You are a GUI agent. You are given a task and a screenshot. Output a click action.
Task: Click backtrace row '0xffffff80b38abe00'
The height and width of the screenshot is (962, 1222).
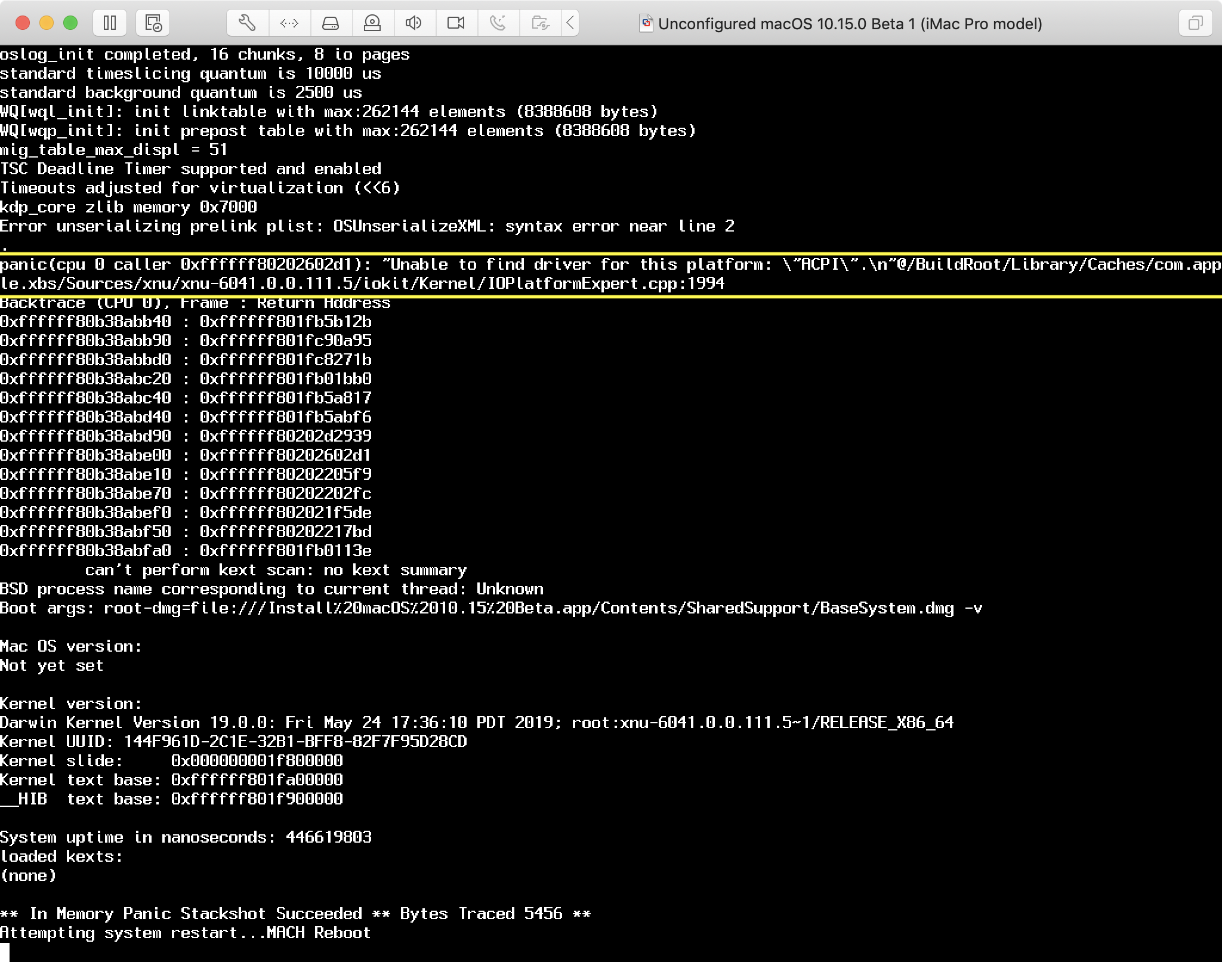[x=186, y=455]
